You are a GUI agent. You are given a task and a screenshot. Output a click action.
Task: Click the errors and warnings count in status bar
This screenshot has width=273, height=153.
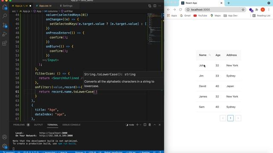pos(31,152)
